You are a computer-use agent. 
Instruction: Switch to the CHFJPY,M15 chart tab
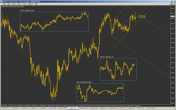(15, 108)
